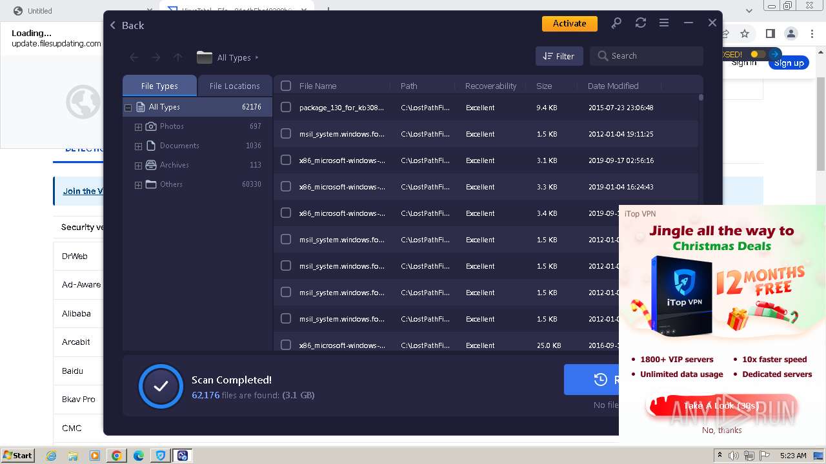Screen dimensions: 826x464
Task: Click the browser profile avatar icon
Action: pos(791,34)
